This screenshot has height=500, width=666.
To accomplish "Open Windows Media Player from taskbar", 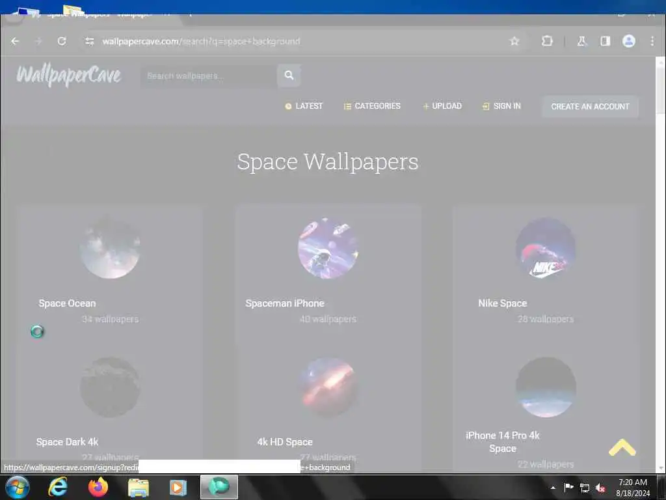I will pyautogui.click(x=178, y=488).
